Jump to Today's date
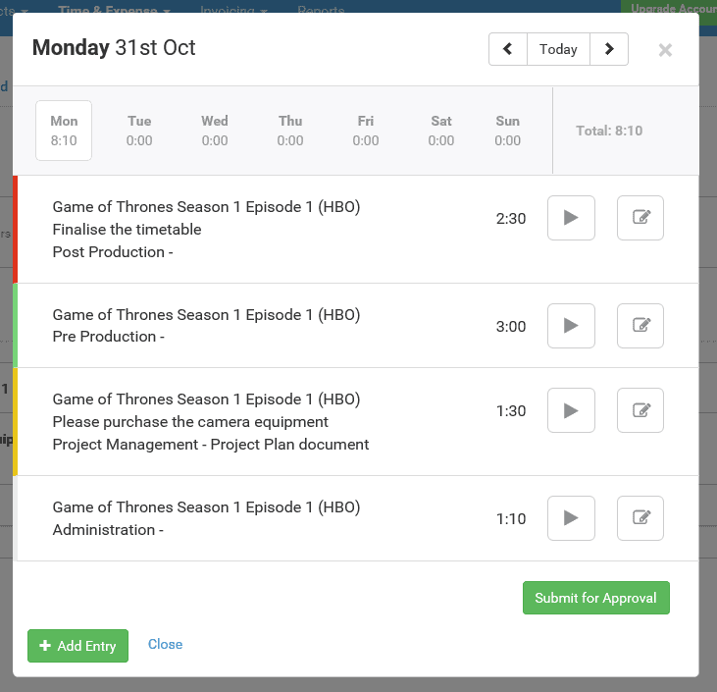 (x=558, y=49)
